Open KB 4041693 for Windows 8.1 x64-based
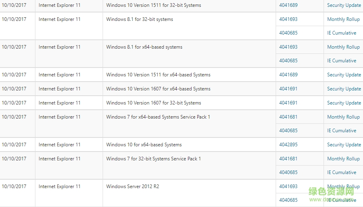This screenshot has height=207, width=363. [288, 47]
